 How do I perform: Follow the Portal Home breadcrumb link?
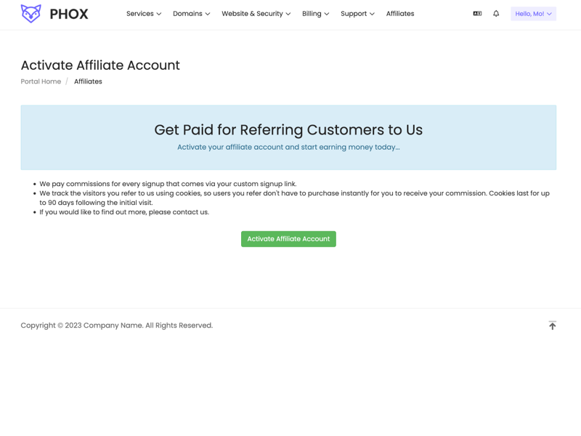click(41, 81)
